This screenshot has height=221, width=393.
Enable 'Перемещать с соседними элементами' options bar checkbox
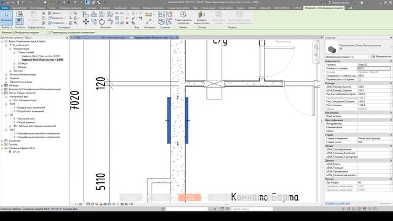tap(50, 33)
